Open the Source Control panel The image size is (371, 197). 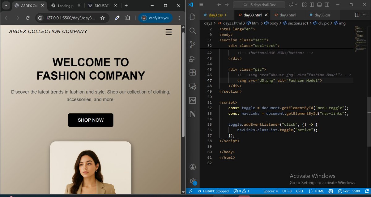[x=193, y=44]
